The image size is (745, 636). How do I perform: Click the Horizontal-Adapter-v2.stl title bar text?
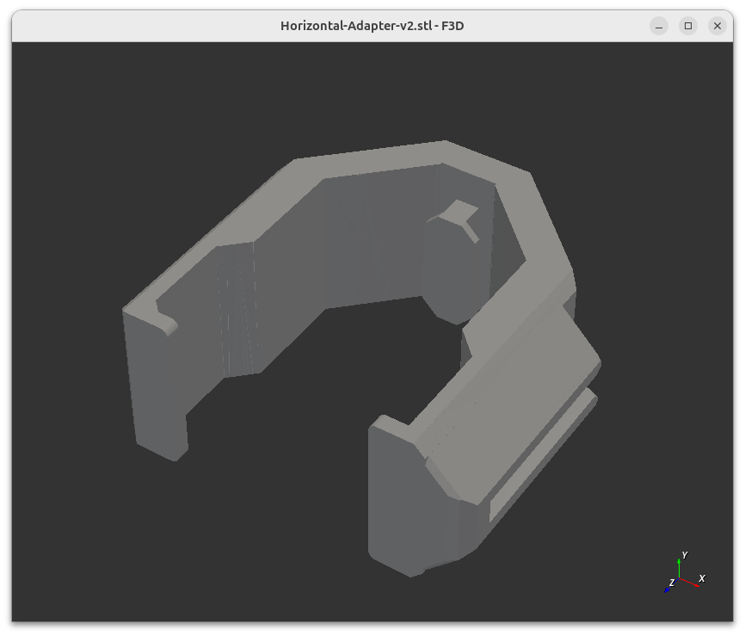pos(372,26)
